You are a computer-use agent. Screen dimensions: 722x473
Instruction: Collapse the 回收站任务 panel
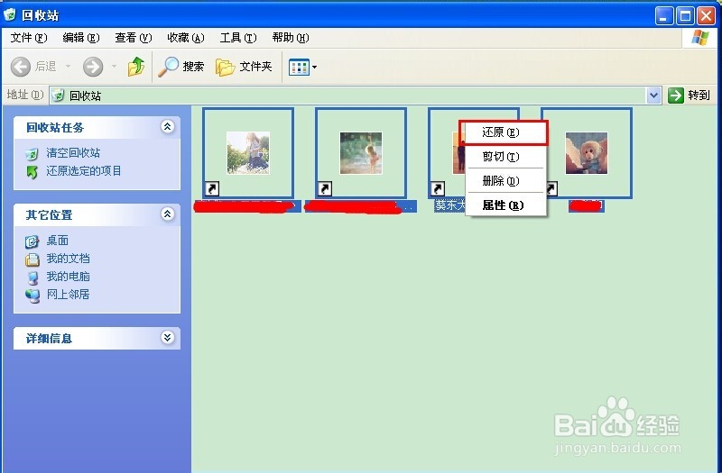167,126
